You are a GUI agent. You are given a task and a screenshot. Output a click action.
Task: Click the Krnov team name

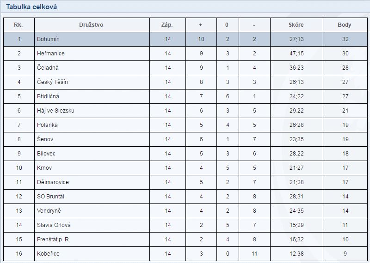coord(44,168)
